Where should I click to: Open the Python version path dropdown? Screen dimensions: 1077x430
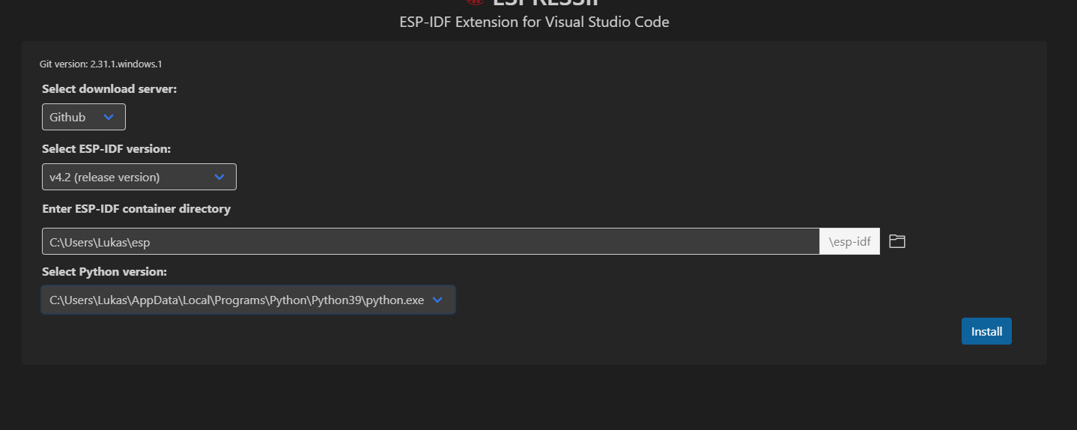[x=248, y=300]
